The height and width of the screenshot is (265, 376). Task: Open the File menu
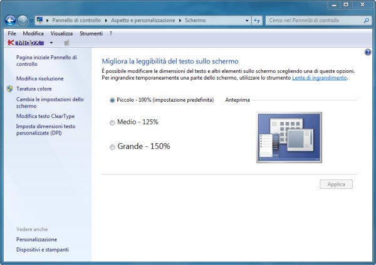click(12, 34)
